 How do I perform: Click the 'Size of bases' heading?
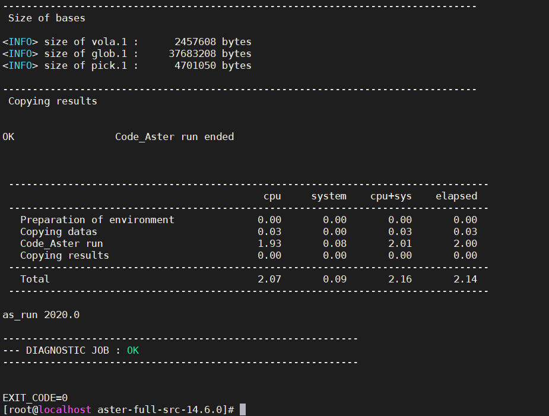pyautogui.click(x=46, y=18)
